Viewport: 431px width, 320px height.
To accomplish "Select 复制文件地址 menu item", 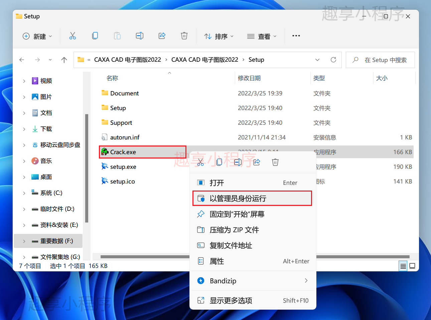I will 253,245.
